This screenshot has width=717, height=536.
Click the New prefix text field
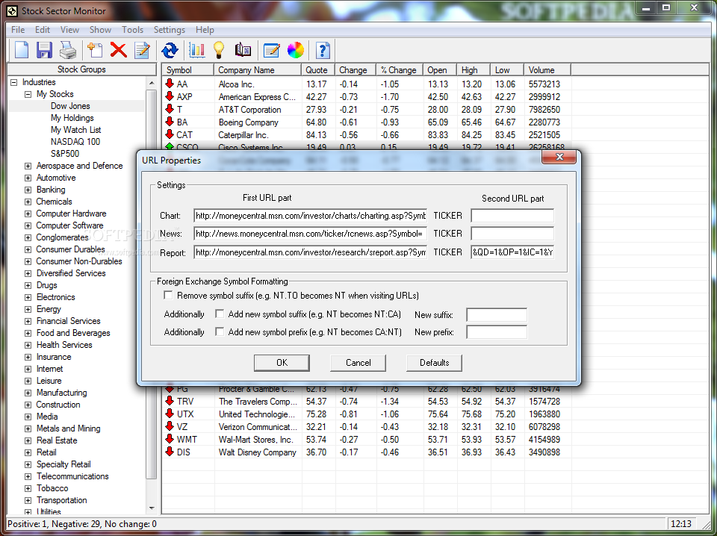tap(497, 332)
